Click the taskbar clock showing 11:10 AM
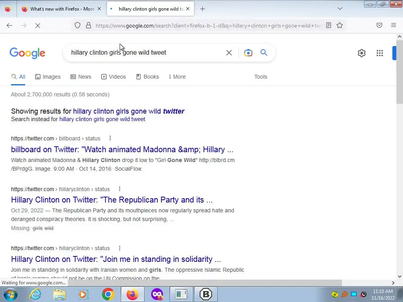Viewport: 403px width, 302px height. 383,295
